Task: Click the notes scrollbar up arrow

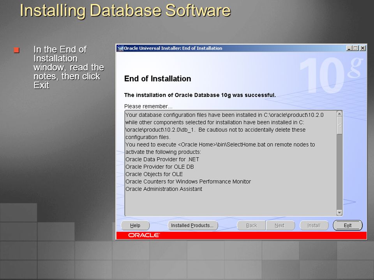Action: click(x=339, y=114)
